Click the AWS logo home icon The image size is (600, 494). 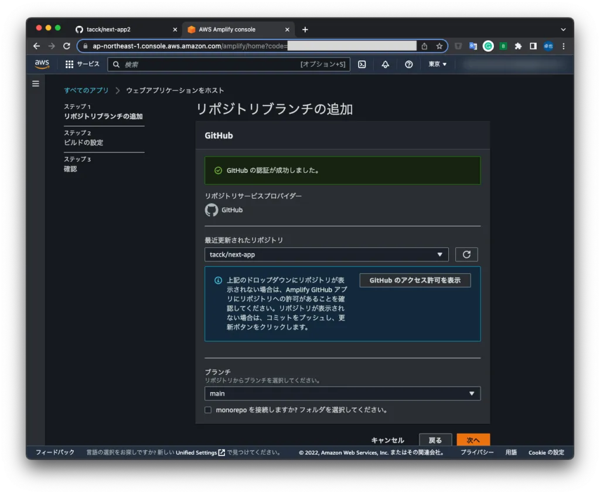pyautogui.click(x=42, y=64)
